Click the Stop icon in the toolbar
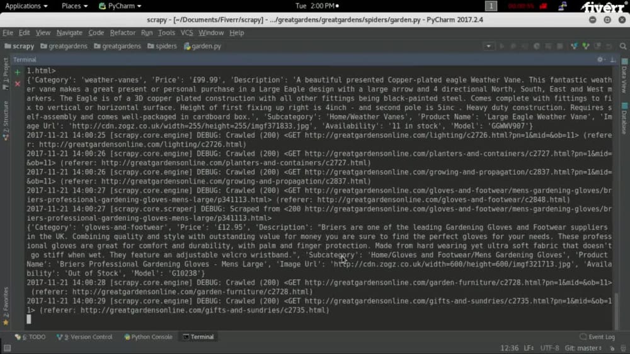The height and width of the screenshot is (354, 630). 559,46
